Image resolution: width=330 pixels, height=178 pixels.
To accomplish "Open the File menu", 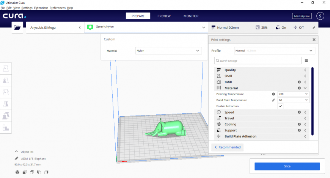I will coord(3,8).
